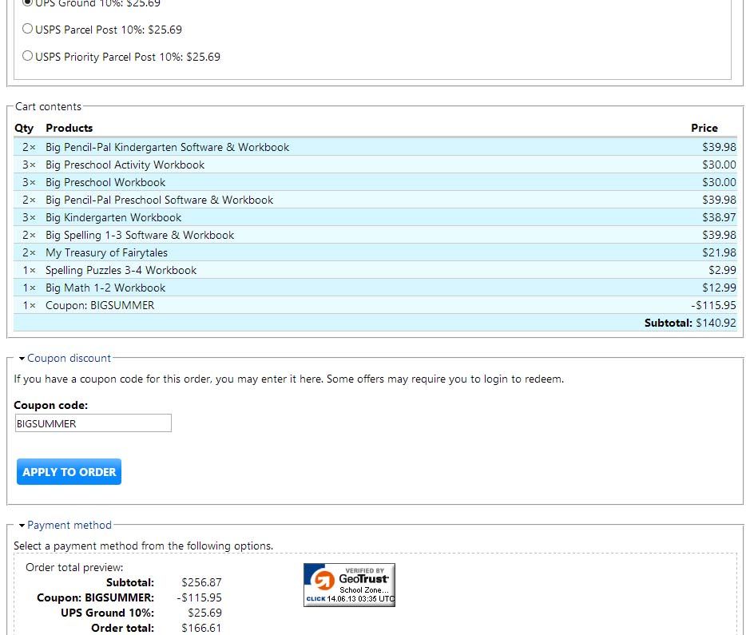Choose USPS Parcel Post 10% shipping
Viewport: 746px width, 635px height.
[x=28, y=30]
